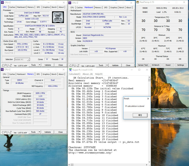Open Graphics tab in the Memory CPU-Z window

[46, 74]
